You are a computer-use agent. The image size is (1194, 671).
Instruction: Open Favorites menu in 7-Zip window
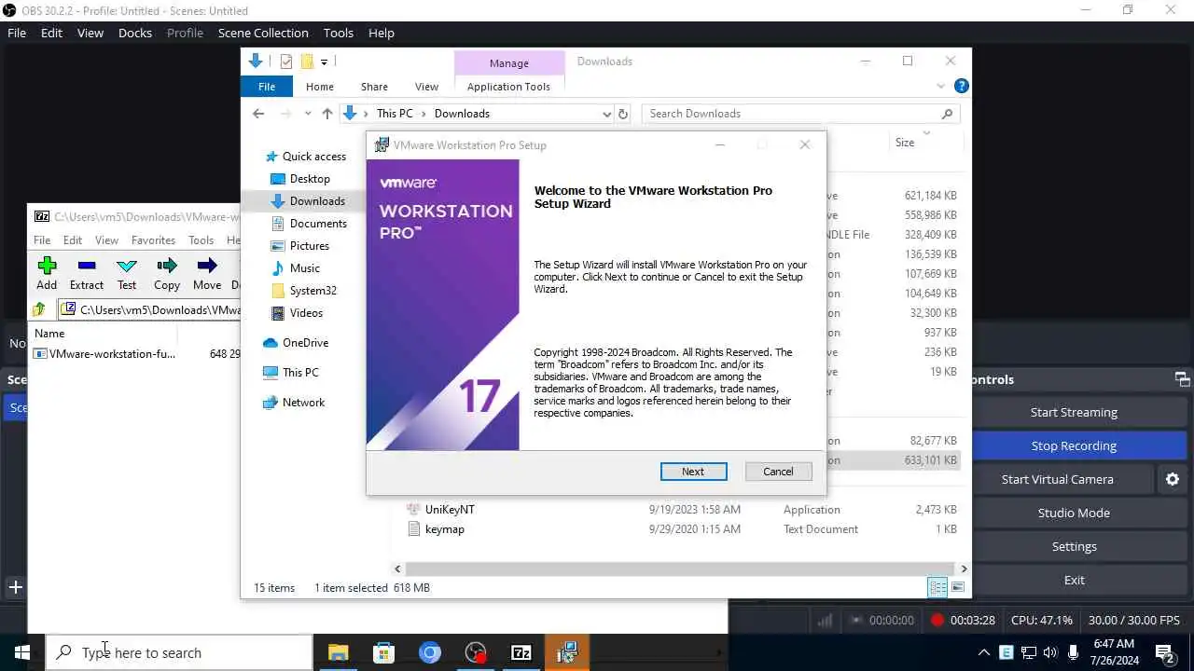pos(153,240)
